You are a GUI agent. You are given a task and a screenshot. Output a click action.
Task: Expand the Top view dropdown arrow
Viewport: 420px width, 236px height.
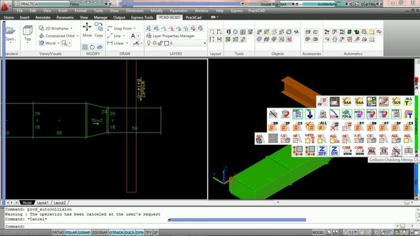click(x=28, y=43)
